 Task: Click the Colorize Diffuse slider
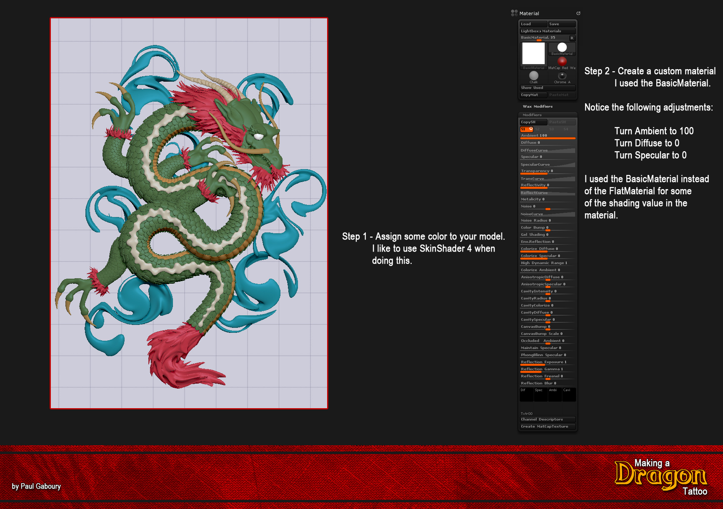548,249
